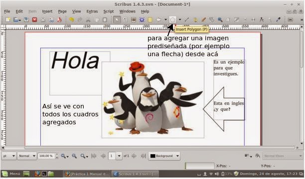This screenshot has width=305, height=179.
Task: Go to the previous page arrow
Action: coord(103,156)
